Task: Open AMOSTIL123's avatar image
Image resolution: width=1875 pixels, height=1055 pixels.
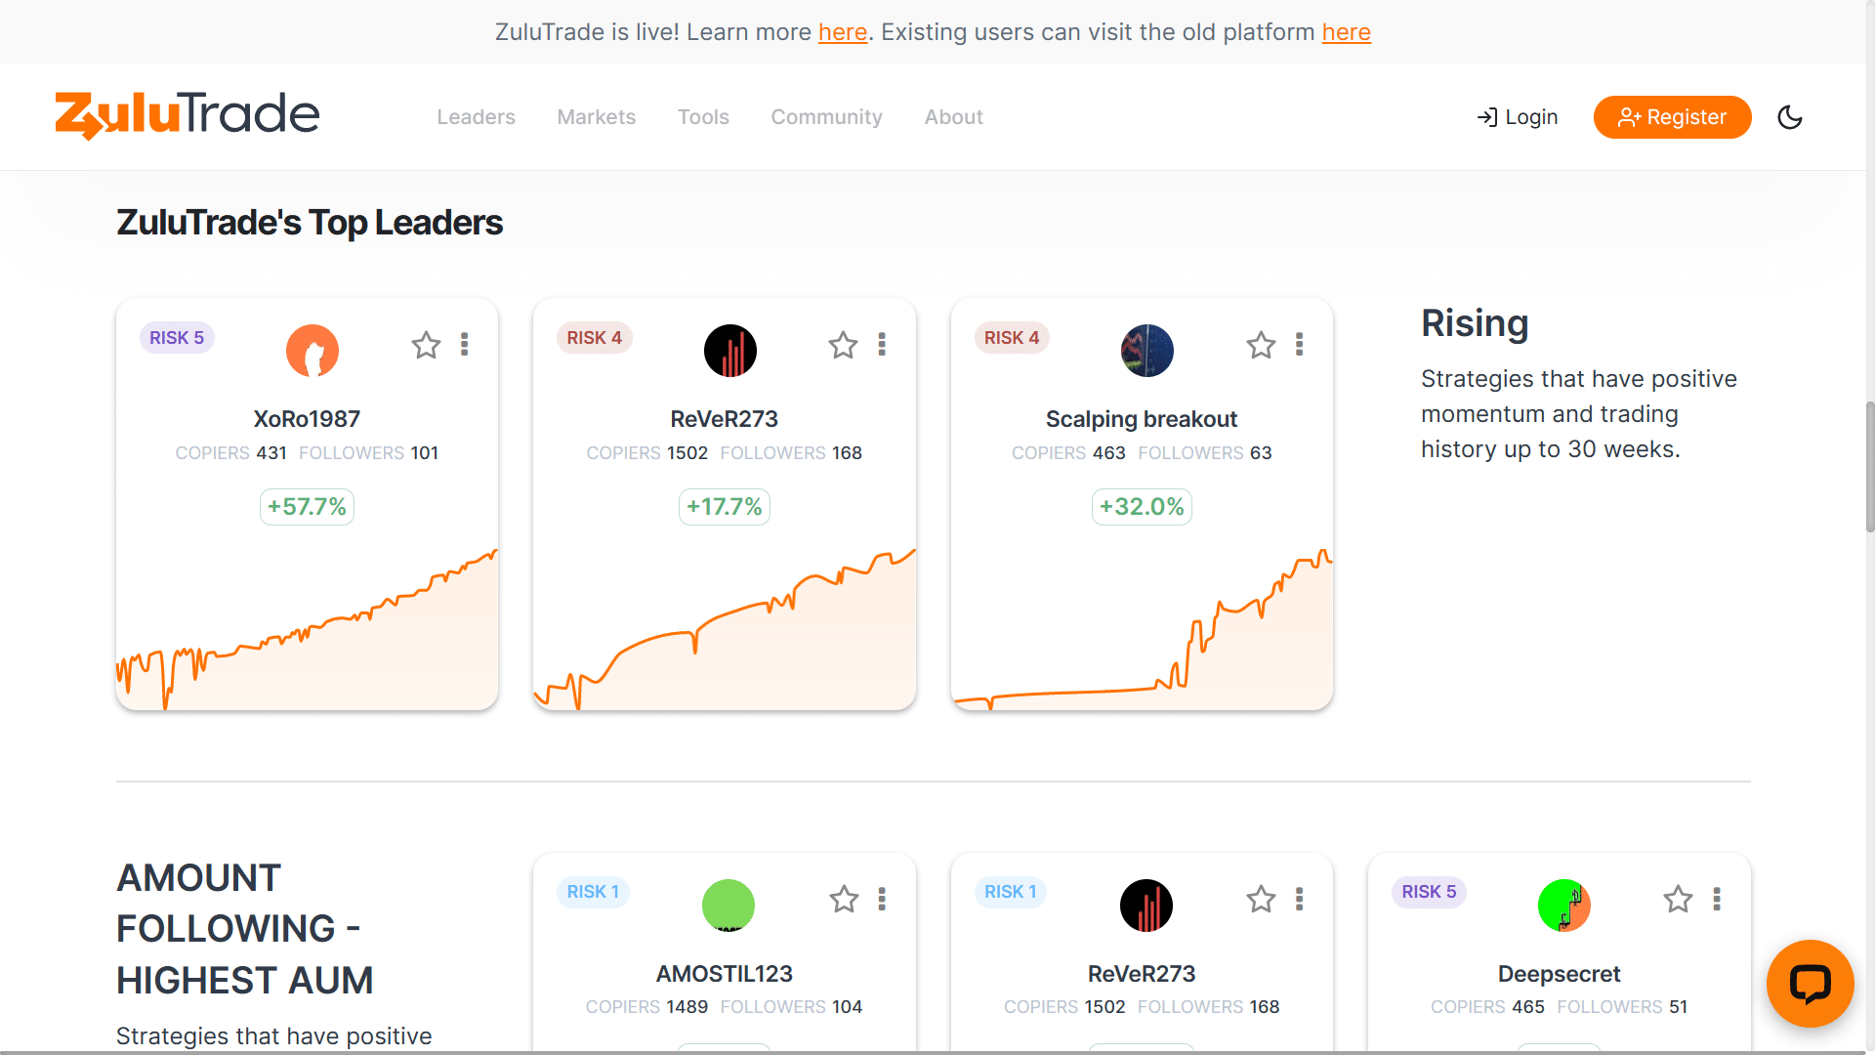Action: tap(729, 906)
